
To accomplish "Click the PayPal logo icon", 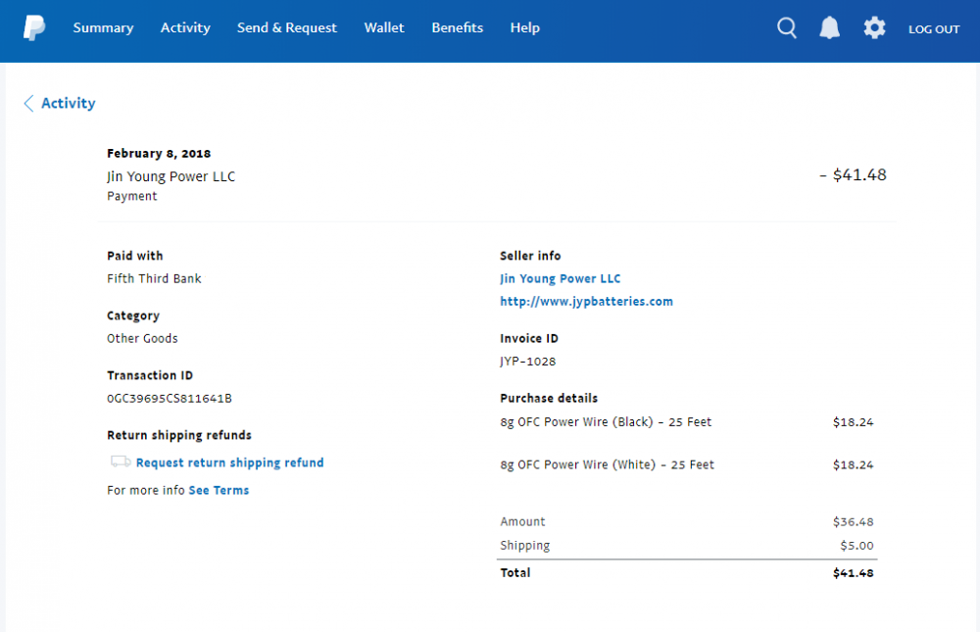I will point(34,28).
